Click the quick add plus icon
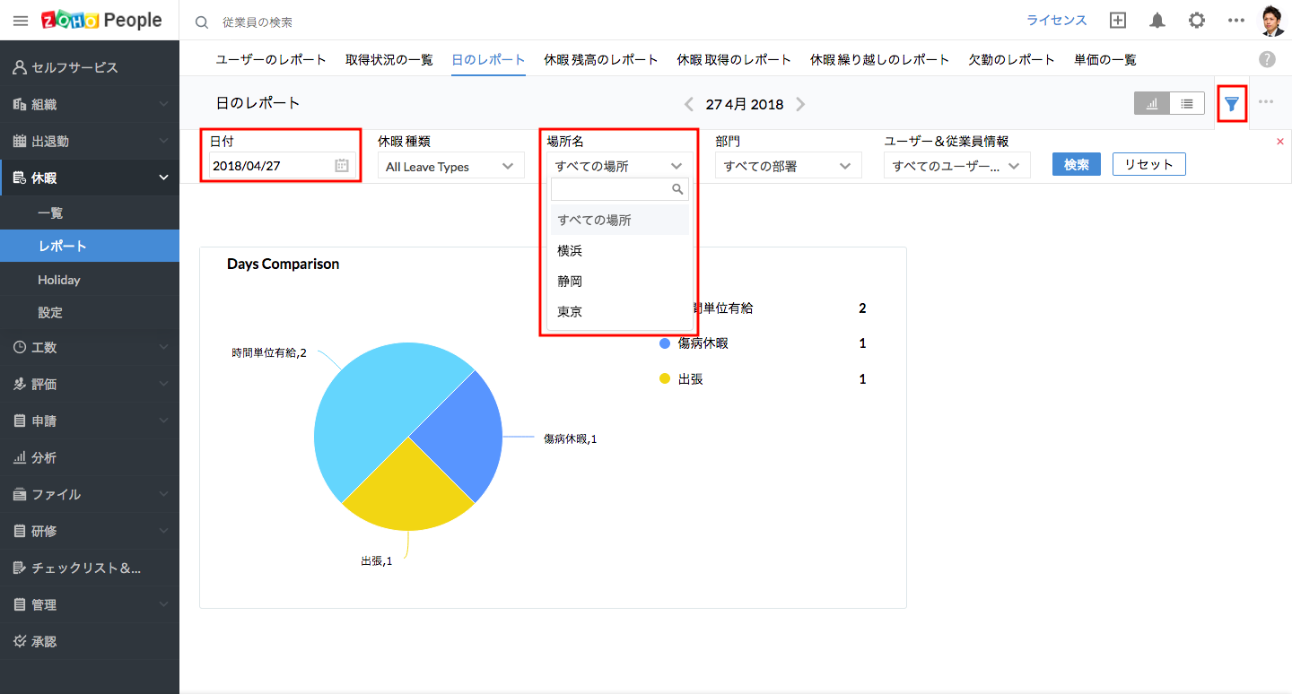The height and width of the screenshot is (694, 1292). coord(1118,21)
